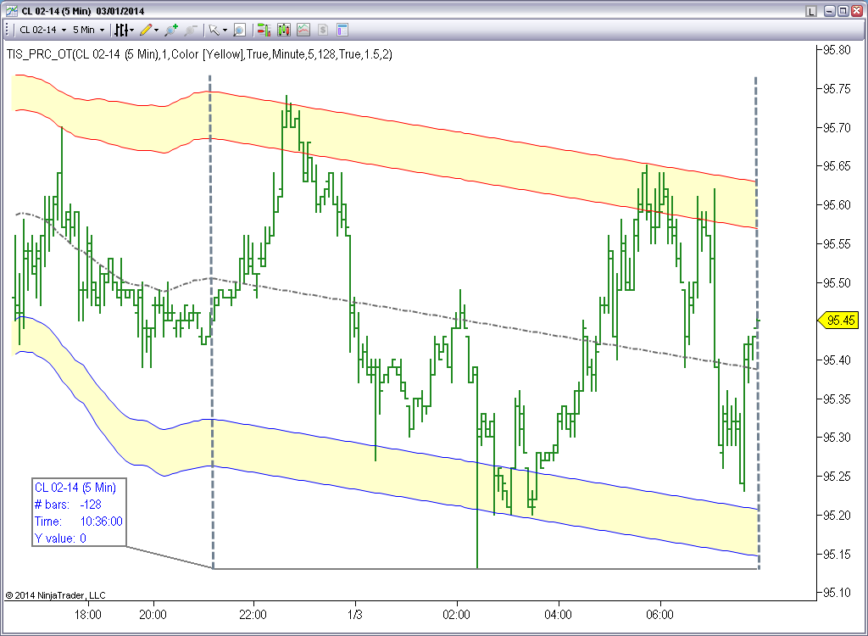This screenshot has width=868, height=636.
Task: Select the Zoom out magnifier icon
Action: click(x=189, y=30)
